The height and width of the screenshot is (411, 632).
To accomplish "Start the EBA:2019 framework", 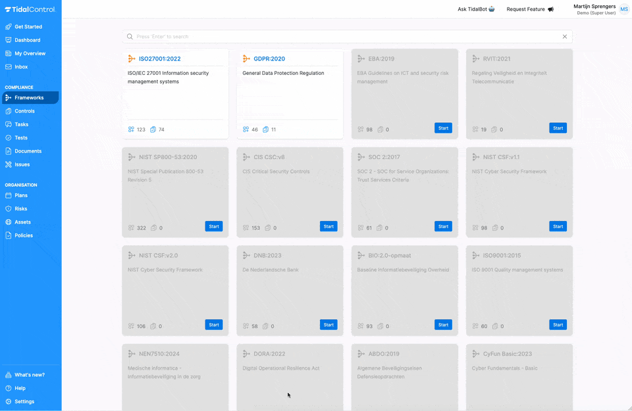I will click(443, 128).
